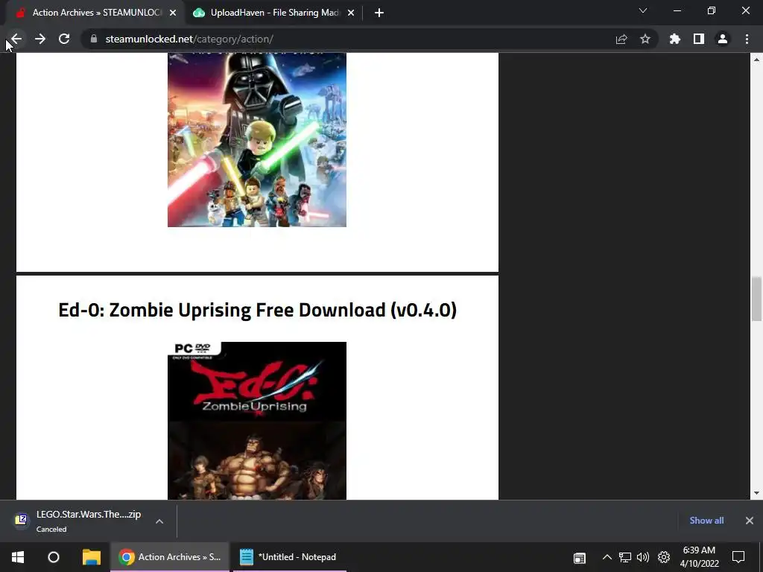Close the downloads bar
The height and width of the screenshot is (572, 763).
click(750, 521)
